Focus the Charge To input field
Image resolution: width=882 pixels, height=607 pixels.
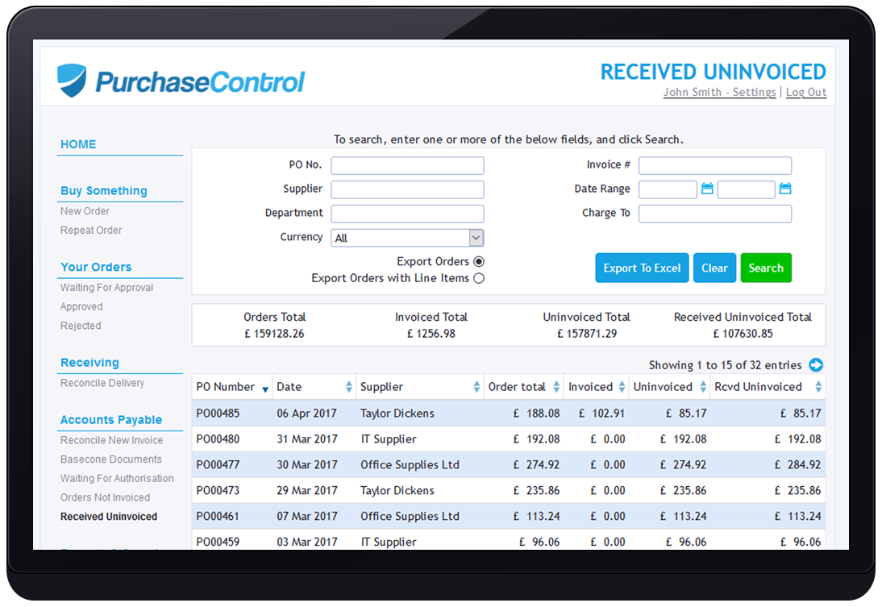pos(715,214)
